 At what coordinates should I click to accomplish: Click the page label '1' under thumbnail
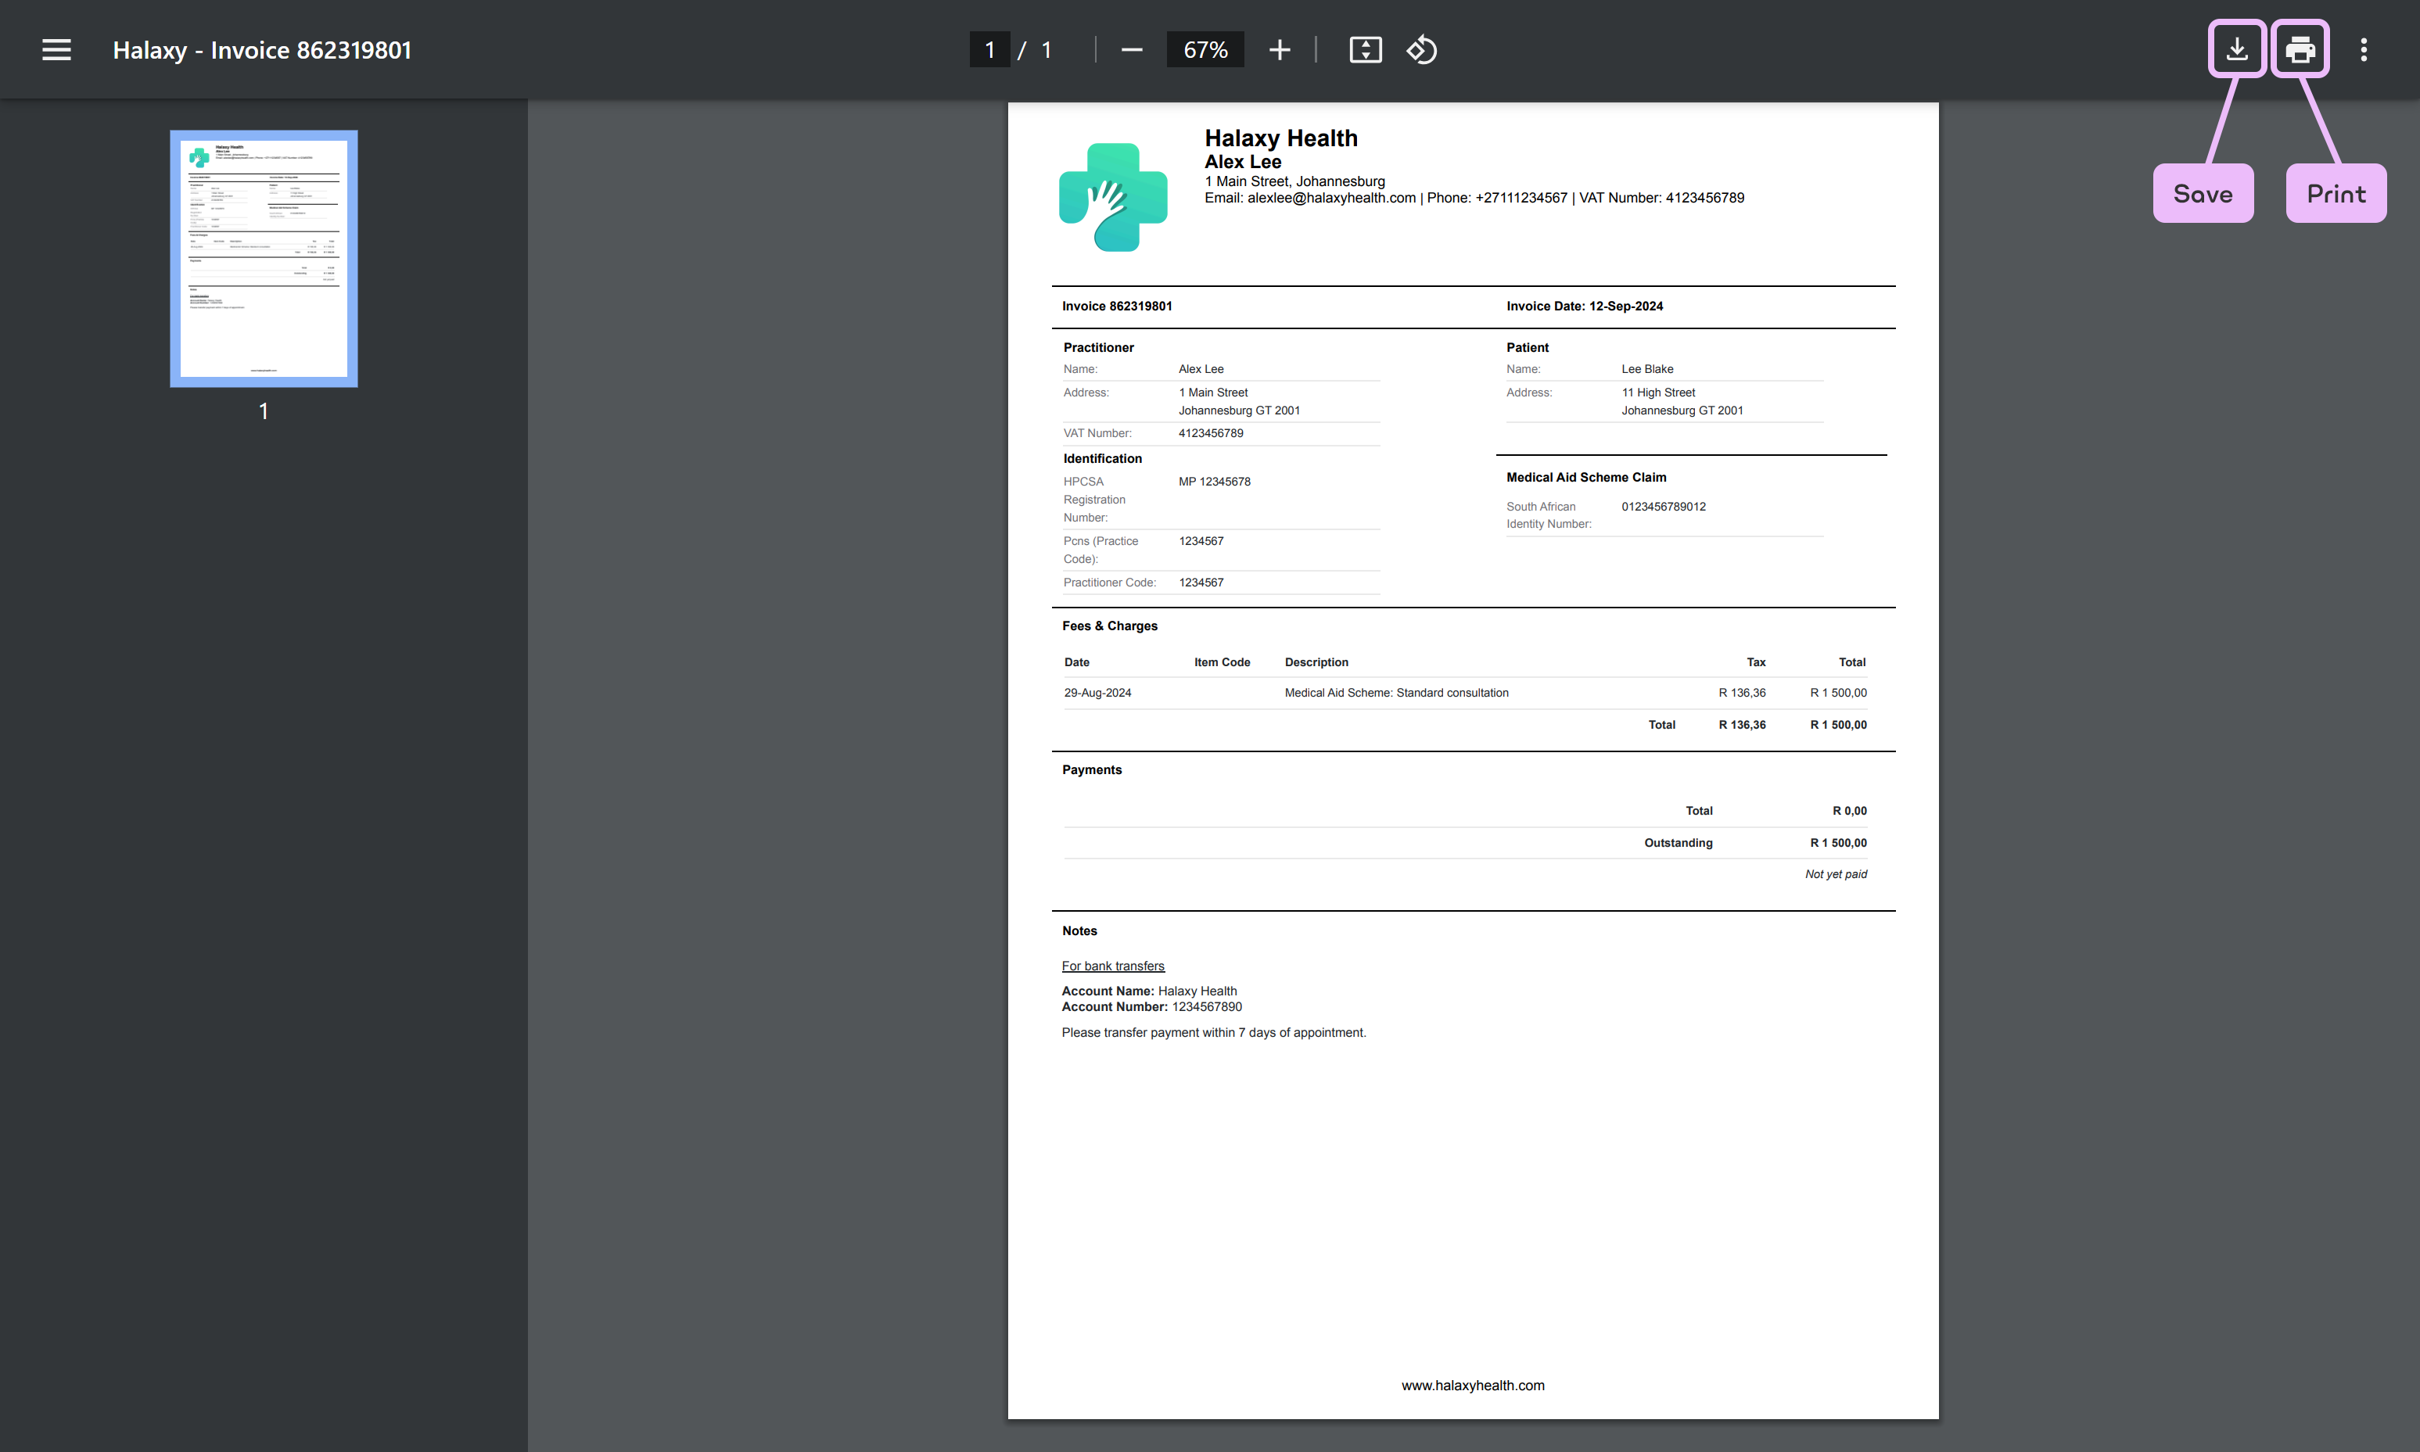click(x=264, y=411)
